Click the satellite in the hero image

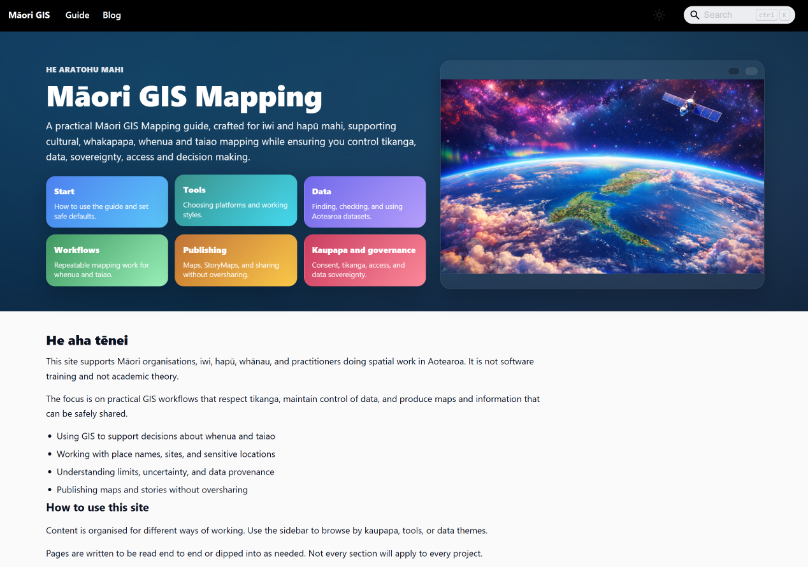point(691,106)
